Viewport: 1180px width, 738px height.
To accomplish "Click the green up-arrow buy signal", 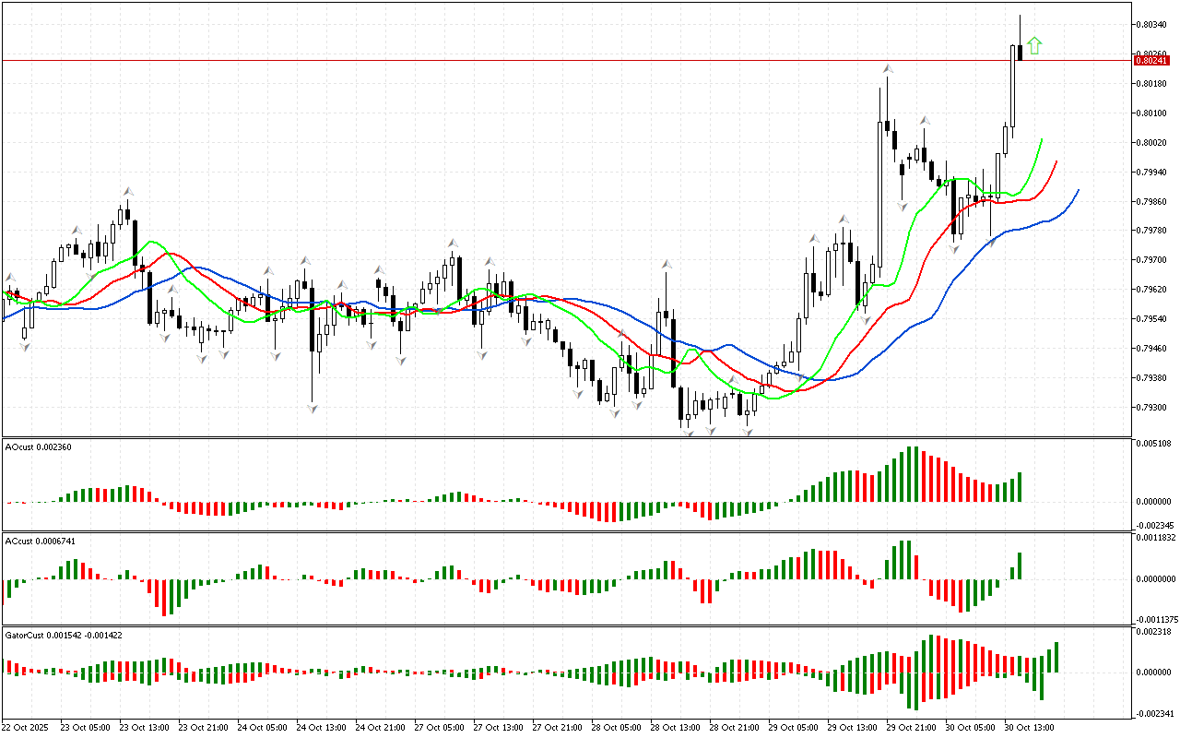I will (1034, 45).
